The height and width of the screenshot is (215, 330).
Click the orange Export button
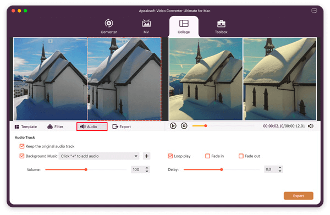(299, 196)
